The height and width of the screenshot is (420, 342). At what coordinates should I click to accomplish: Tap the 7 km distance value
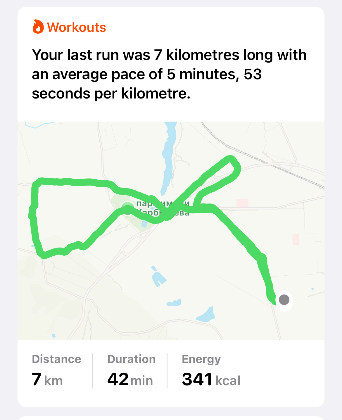click(47, 379)
